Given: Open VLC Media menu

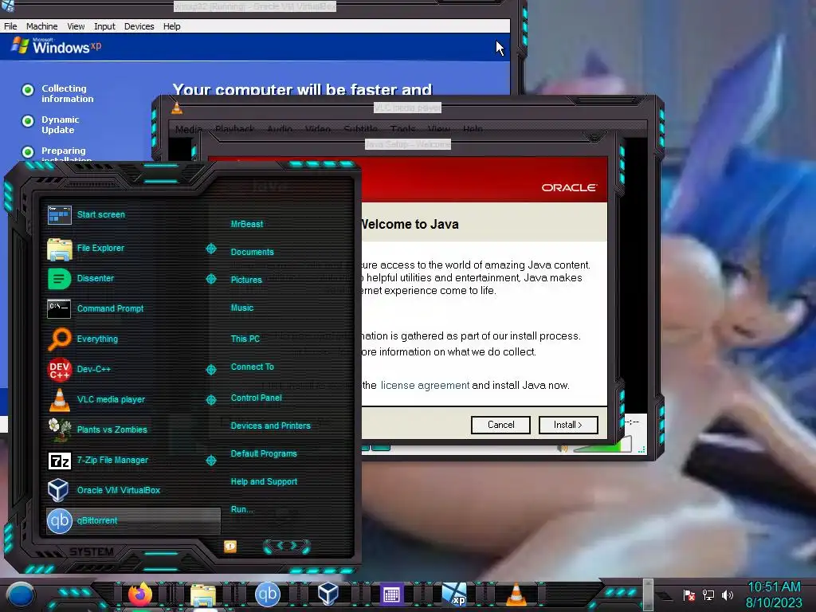Looking at the screenshot, I should (x=188, y=129).
